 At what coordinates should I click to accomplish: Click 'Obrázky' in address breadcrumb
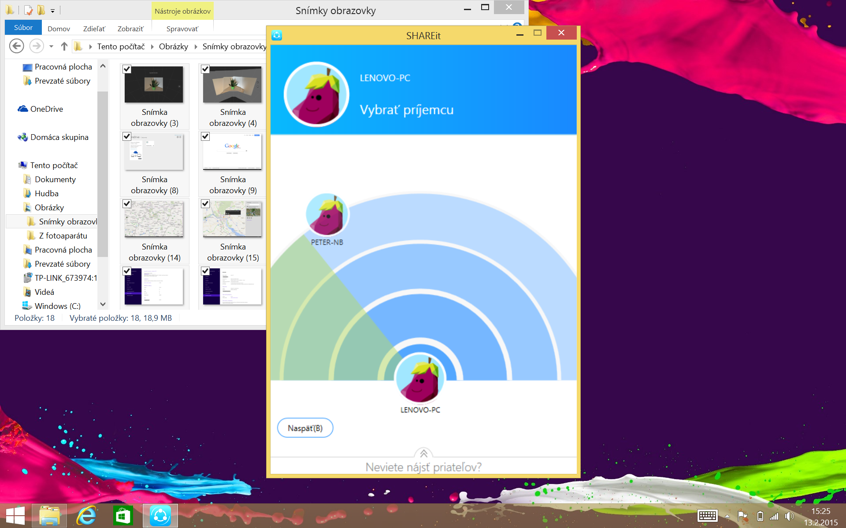coord(174,46)
